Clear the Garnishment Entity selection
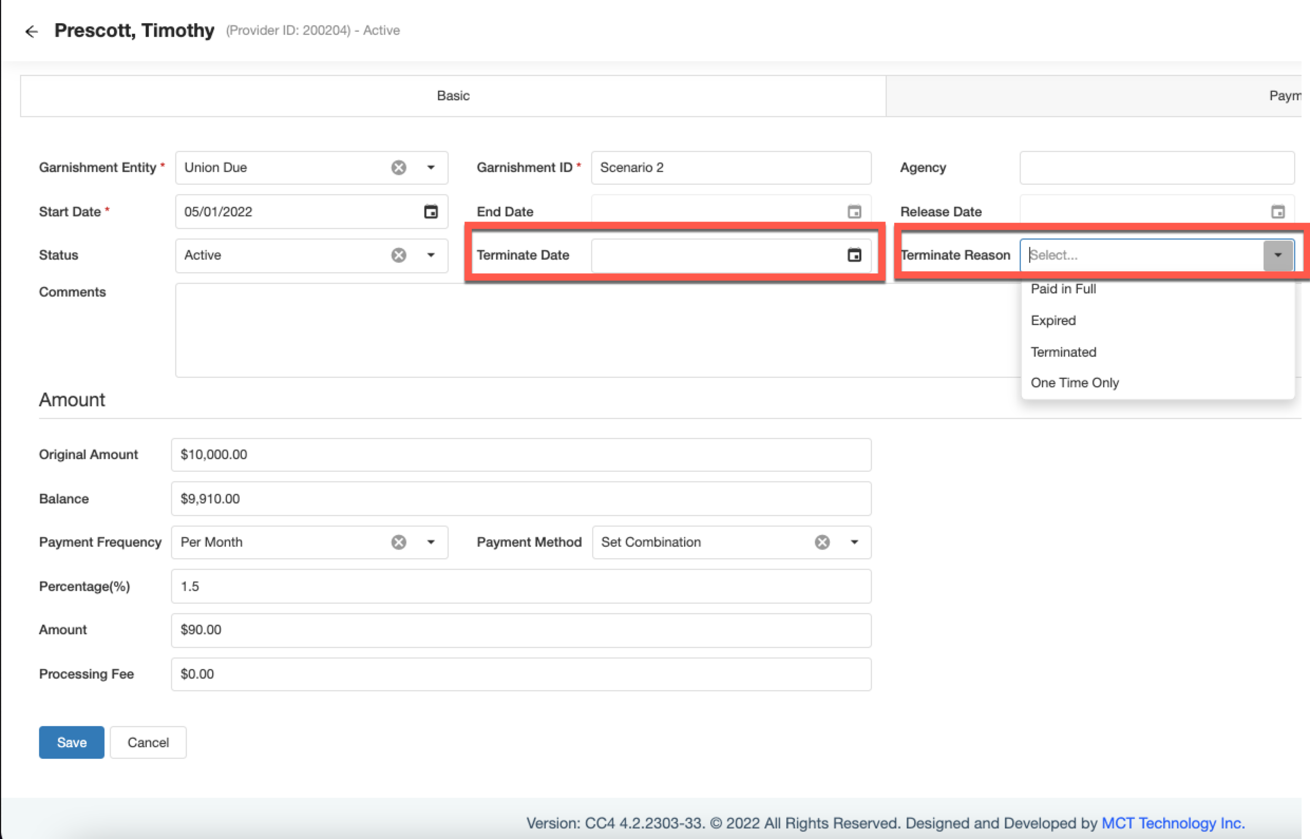Screen dimensions: 1310x839 pyautogui.click(x=399, y=167)
